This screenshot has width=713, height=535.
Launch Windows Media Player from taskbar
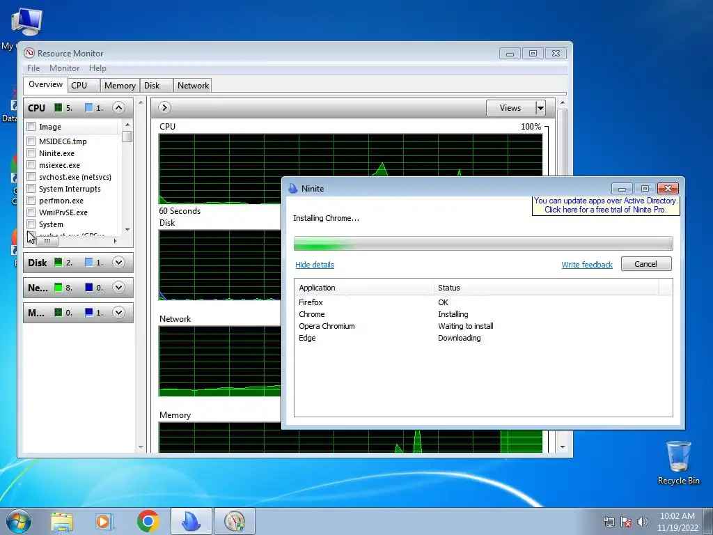pos(104,521)
